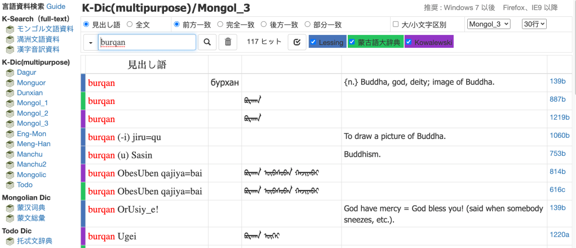The width and height of the screenshot is (576, 248).
Task: Uncheck the Lessing dictionary checkbox
Action: [313, 42]
